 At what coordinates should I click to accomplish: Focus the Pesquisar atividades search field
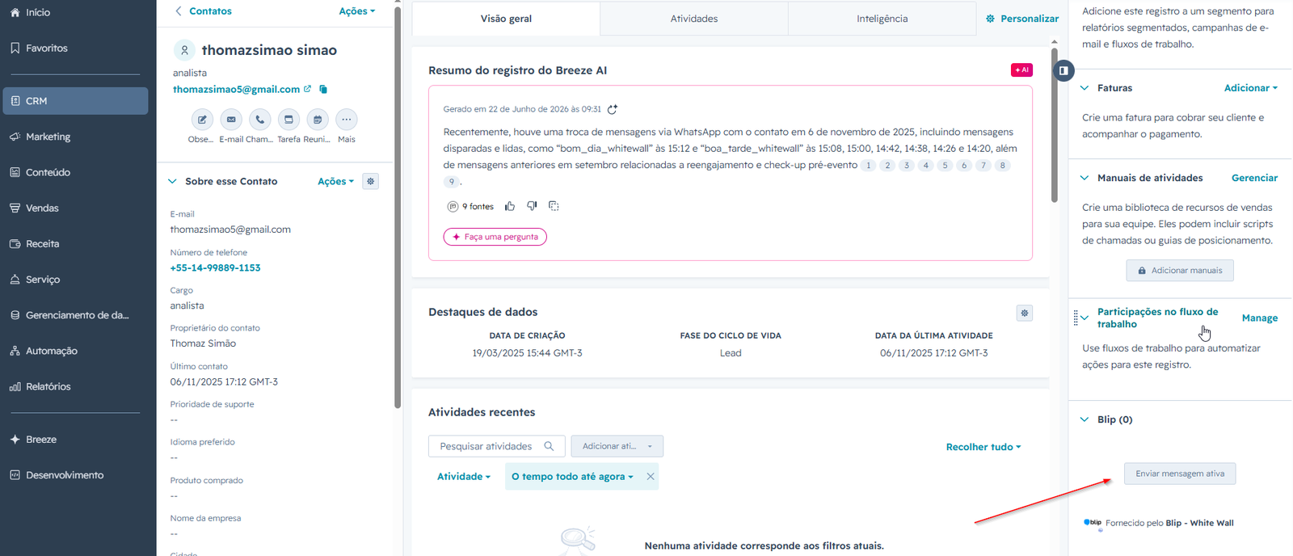pos(495,446)
